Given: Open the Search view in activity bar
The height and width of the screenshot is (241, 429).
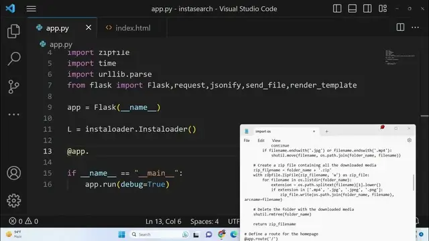Looking at the screenshot, I should pos(13,59).
